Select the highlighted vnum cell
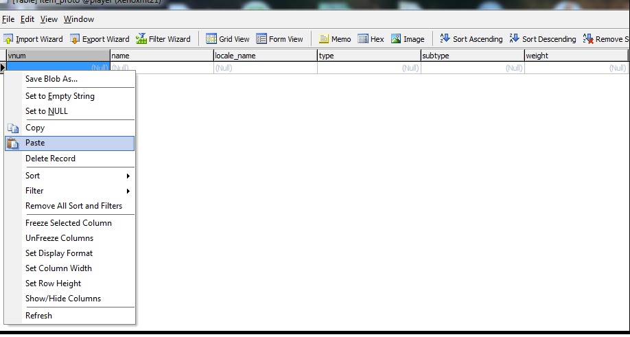This screenshot has height=337, width=630. click(58, 67)
